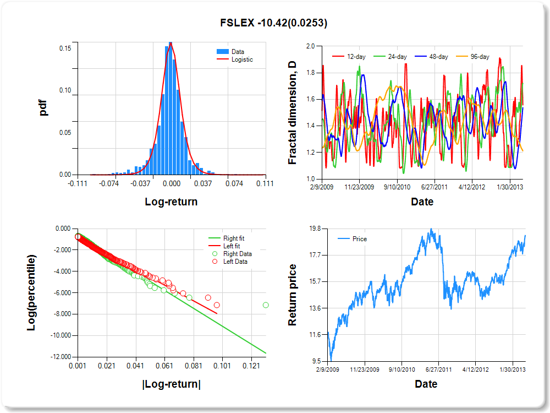Click the 6/27/2011 date under fractal chart

[435, 187]
